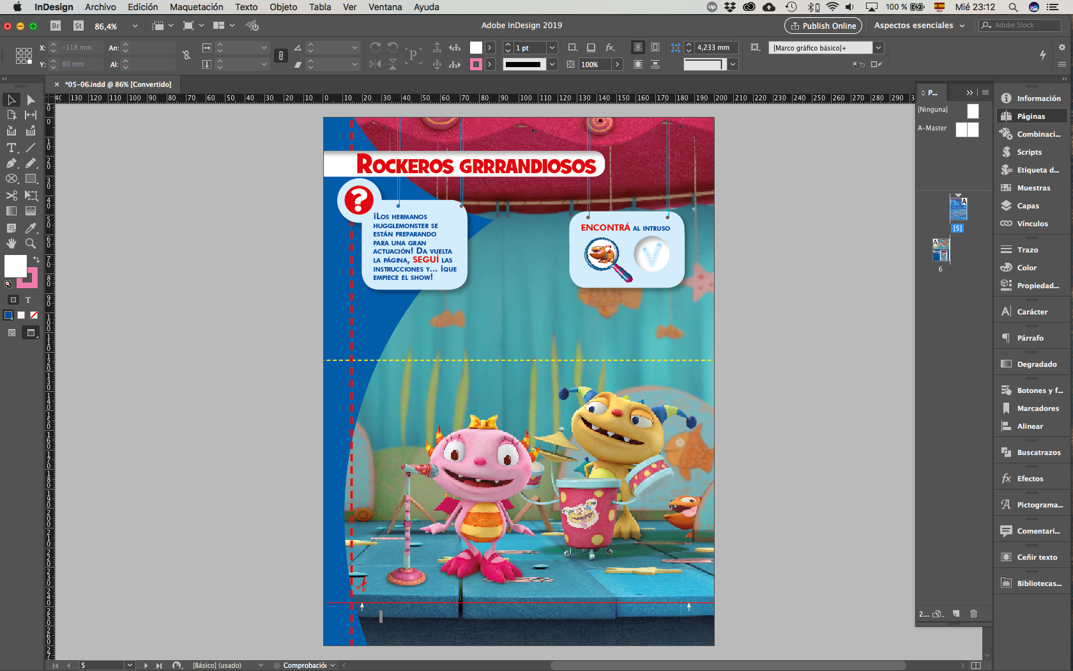Toggle constrain width and height proportions
1073x671 pixels.
point(186,56)
